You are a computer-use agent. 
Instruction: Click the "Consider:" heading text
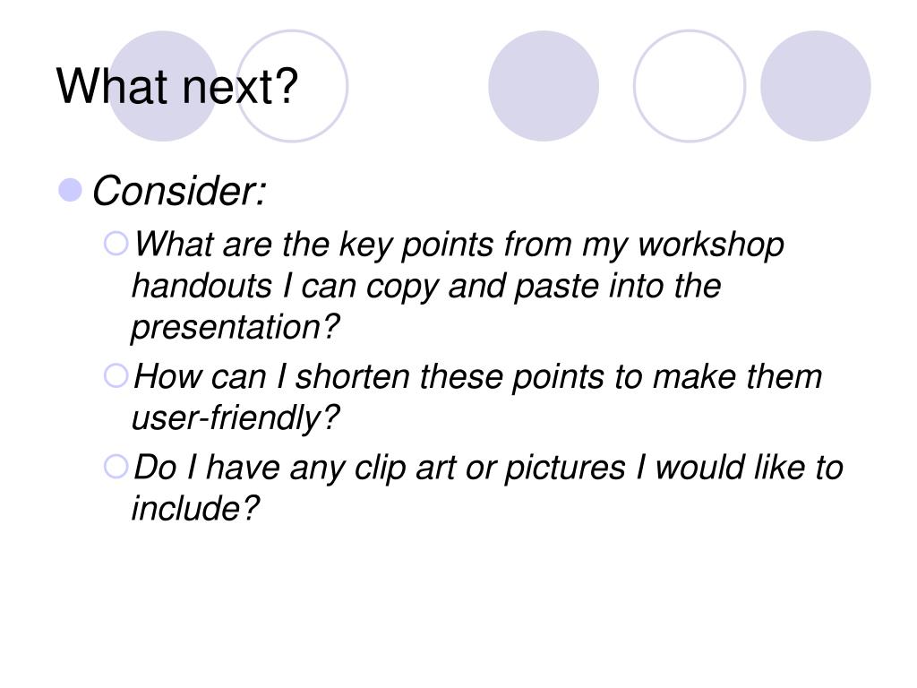pos(179,191)
